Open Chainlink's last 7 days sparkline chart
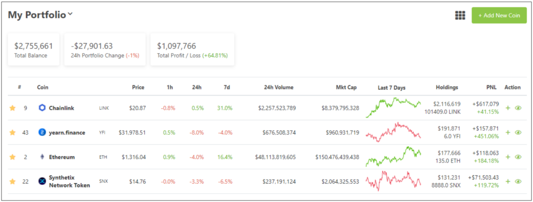This screenshot has height=202, width=533. click(x=394, y=107)
